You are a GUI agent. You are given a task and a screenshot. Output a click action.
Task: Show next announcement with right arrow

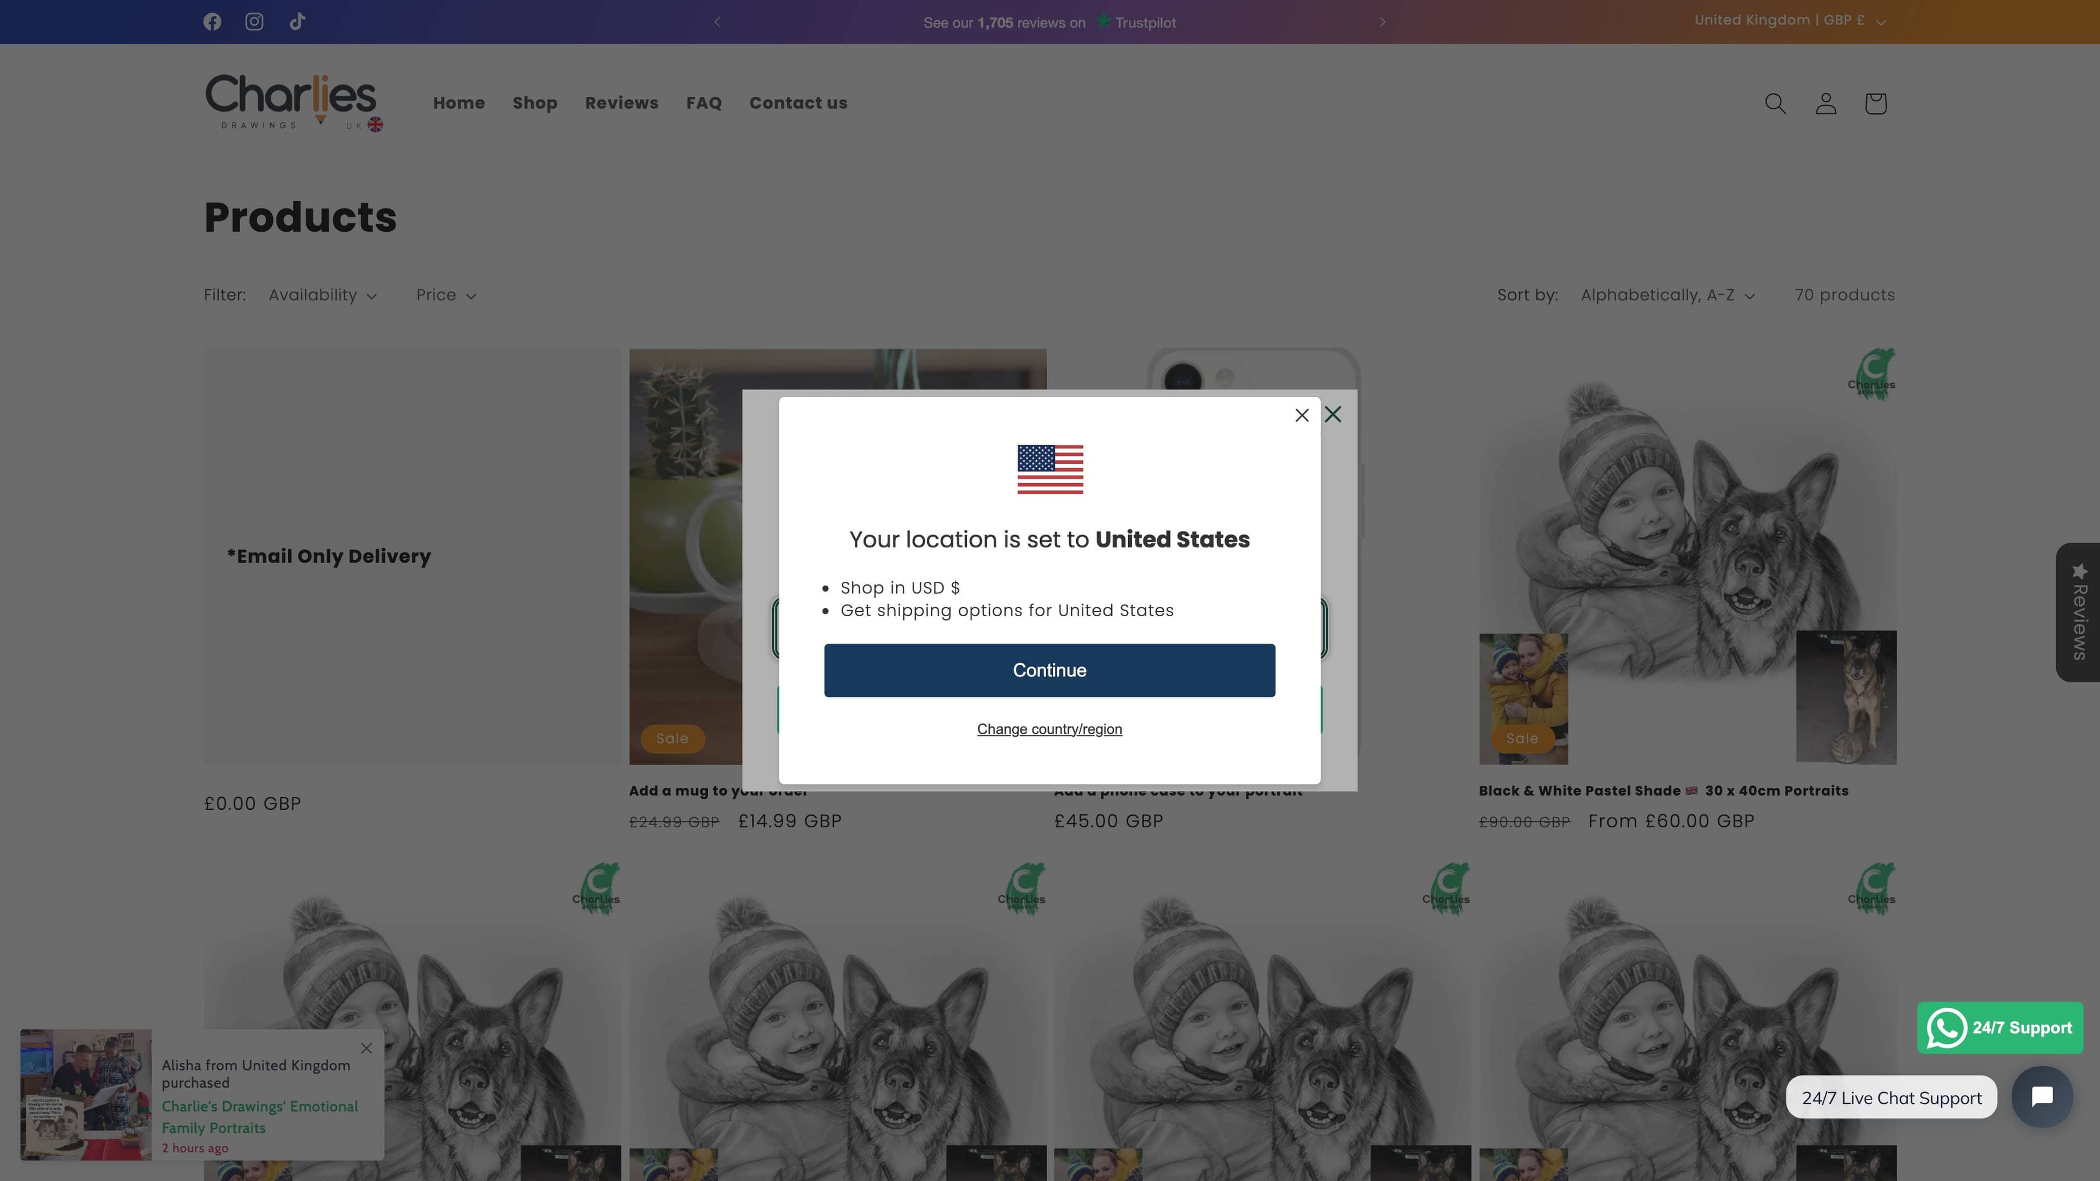(x=1382, y=22)
